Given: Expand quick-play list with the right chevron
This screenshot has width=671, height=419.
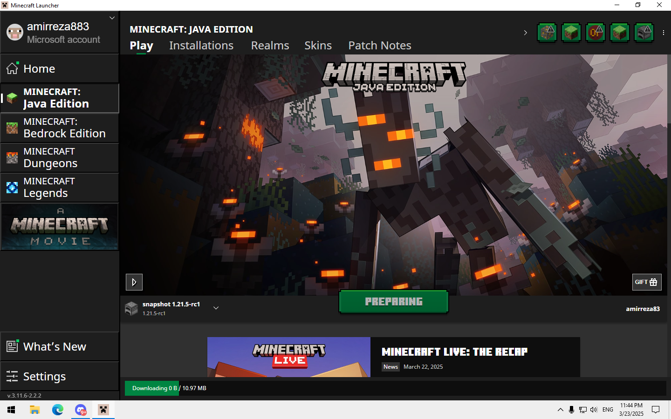Looking at the screenshot, I should click(x=525, y=33).
